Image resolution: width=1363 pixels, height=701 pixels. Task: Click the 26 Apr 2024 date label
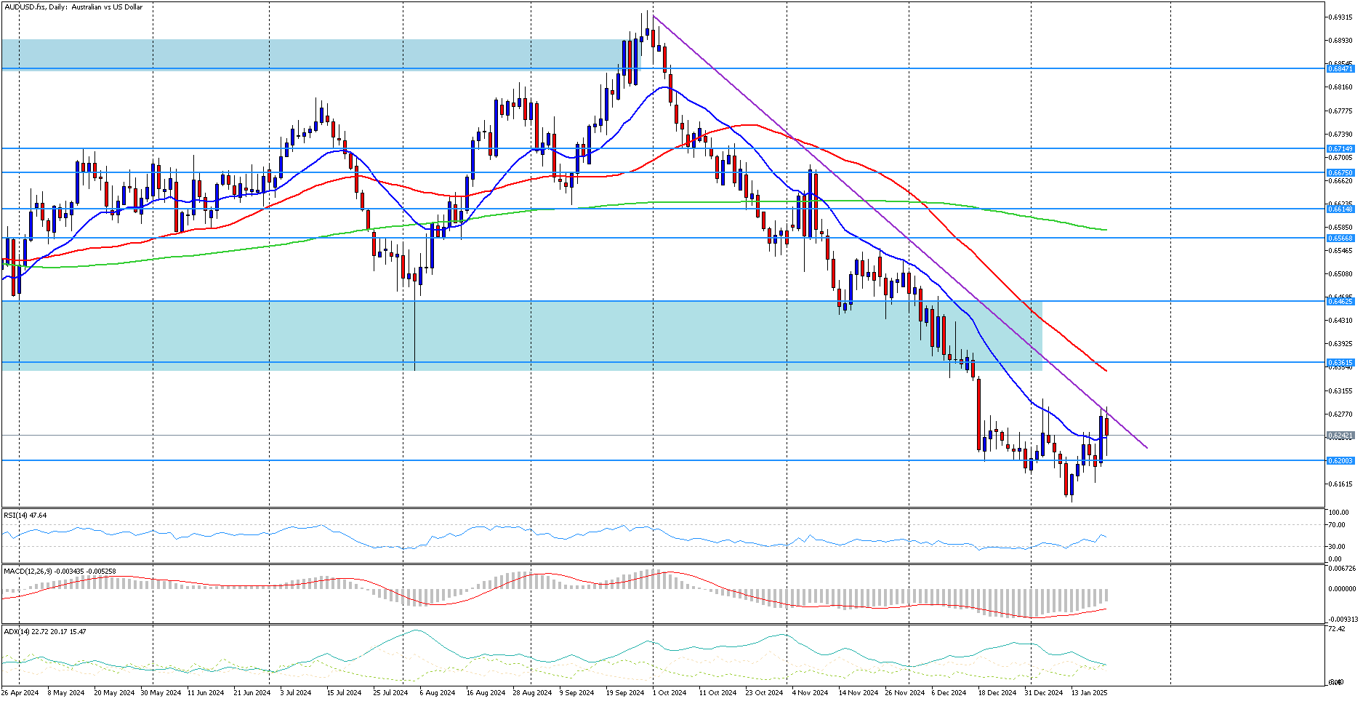[x=20, y=692]
